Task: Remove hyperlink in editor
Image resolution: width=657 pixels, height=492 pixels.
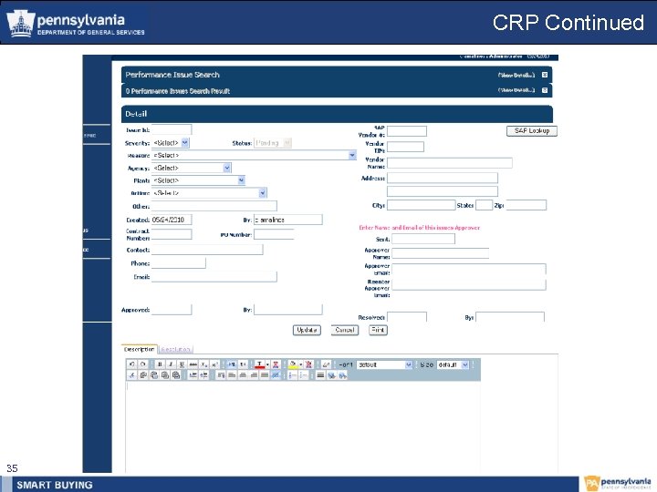Action: pos(342,375)
